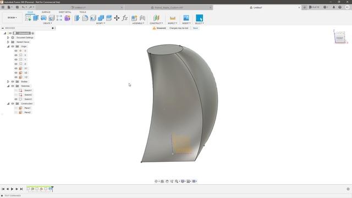This screenshot has width=352, height=198.
Task: Show hidden Plane1
Action: (16, 108)
